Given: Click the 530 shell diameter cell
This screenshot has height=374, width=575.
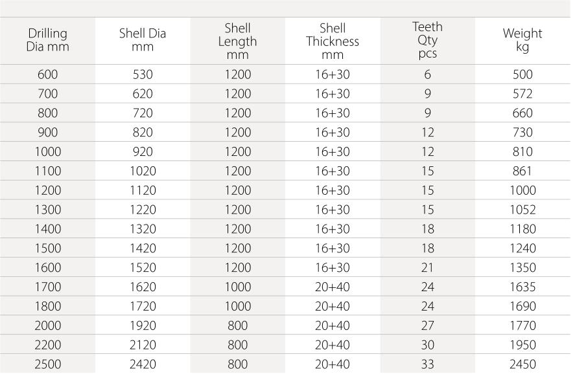Looking at the screenshot, I should pos(143,74).
